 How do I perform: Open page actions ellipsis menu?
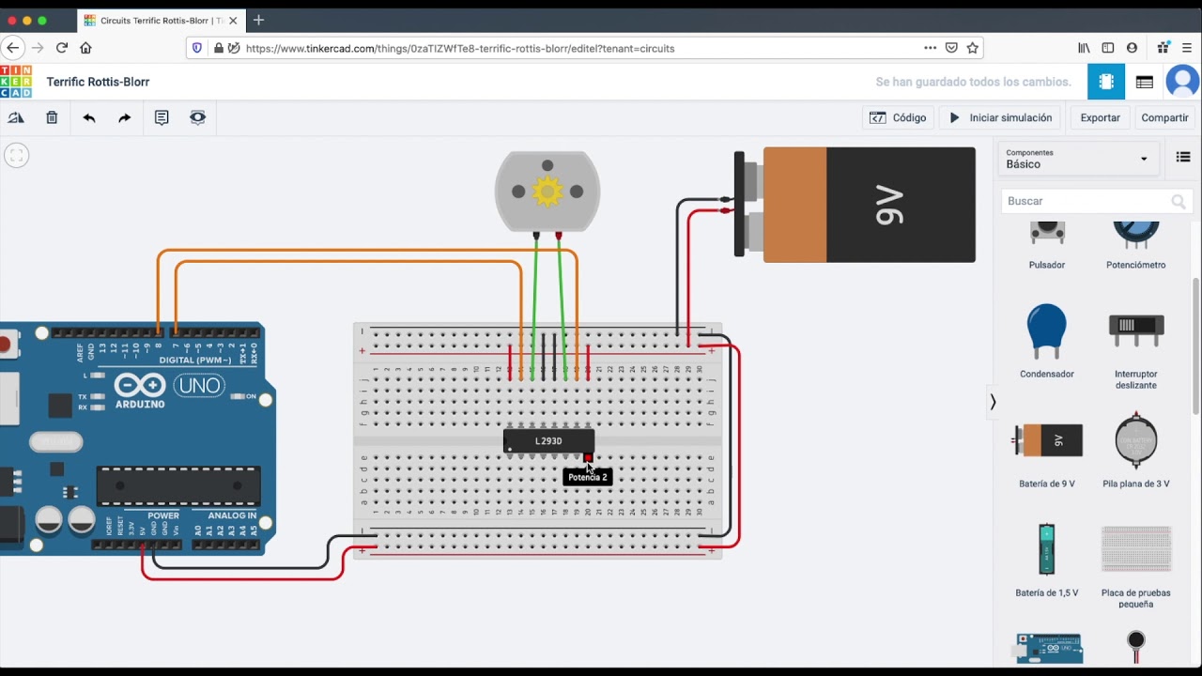(x=930, y=48)
